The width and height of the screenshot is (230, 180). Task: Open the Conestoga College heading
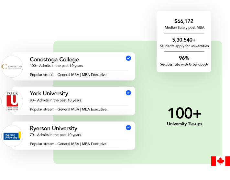click(54, 59)
